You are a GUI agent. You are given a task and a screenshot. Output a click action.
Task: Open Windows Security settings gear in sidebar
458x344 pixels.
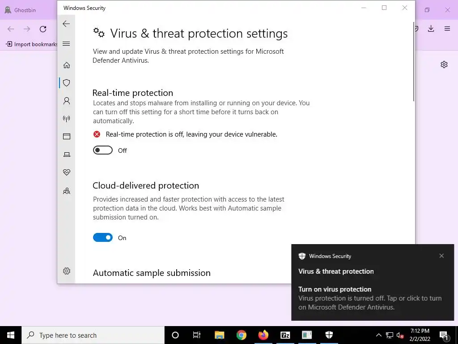67,271
